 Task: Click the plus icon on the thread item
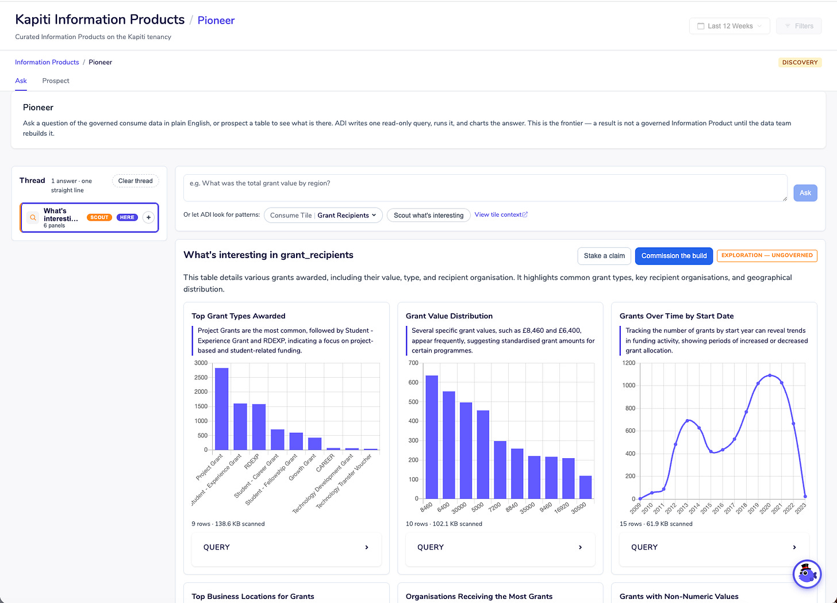(148, 217)
